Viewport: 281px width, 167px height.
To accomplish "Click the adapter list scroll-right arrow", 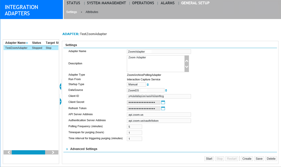I will [x=53, y=152].
